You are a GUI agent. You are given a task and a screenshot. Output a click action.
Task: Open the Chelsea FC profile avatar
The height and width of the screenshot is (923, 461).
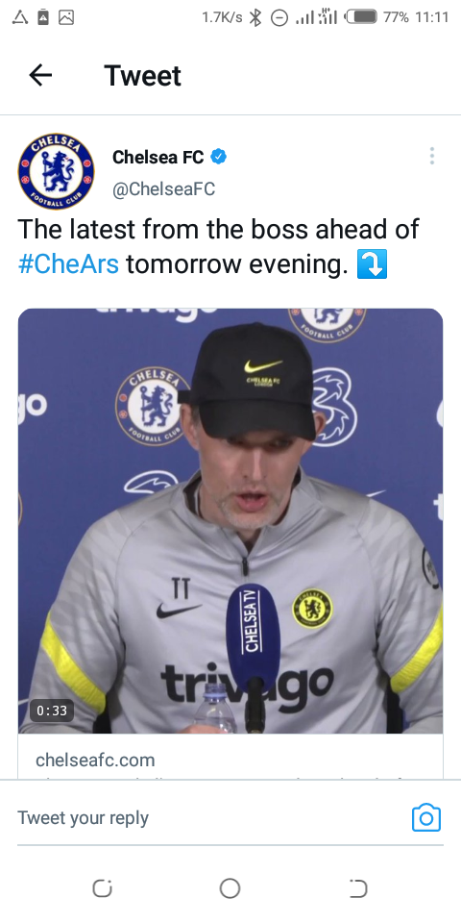[56, 171]
